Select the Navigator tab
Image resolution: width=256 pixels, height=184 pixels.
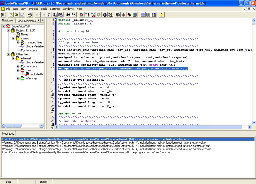tap(8, 20)
